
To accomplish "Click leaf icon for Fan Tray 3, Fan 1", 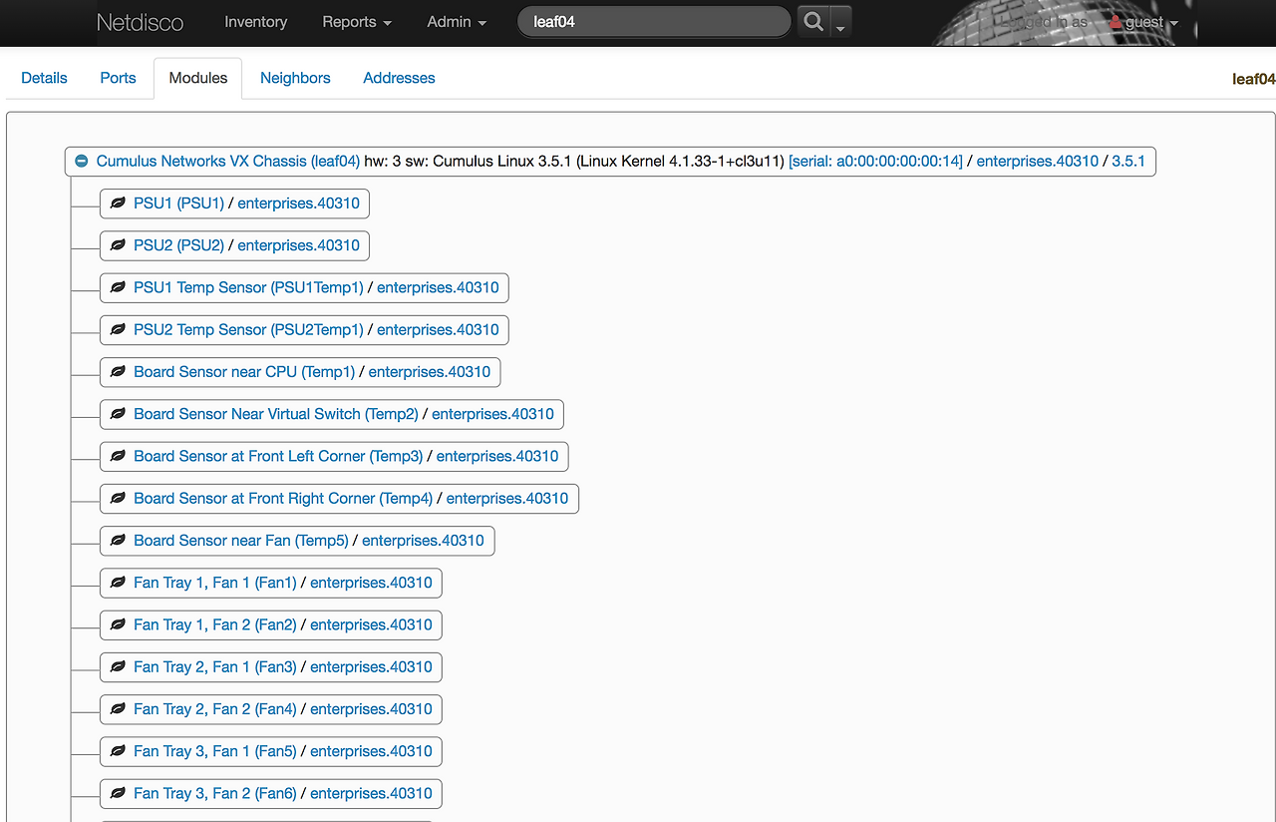I will click(x=118, y=751).
